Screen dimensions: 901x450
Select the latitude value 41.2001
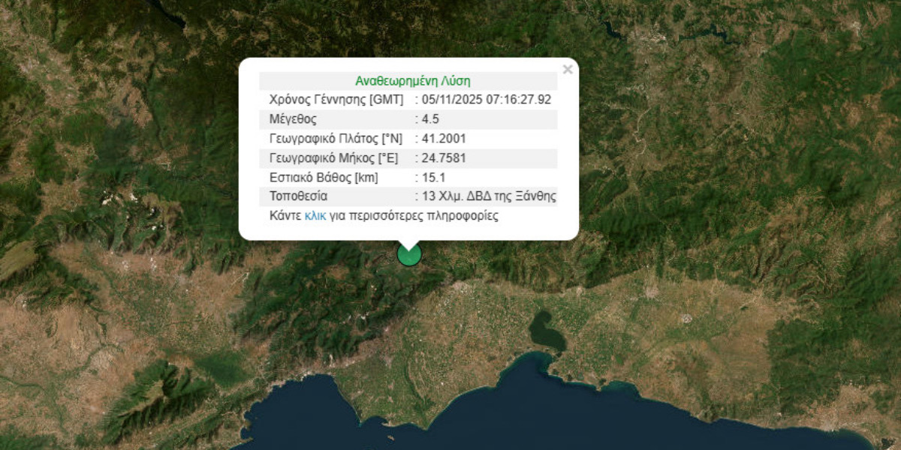[444, 139]
